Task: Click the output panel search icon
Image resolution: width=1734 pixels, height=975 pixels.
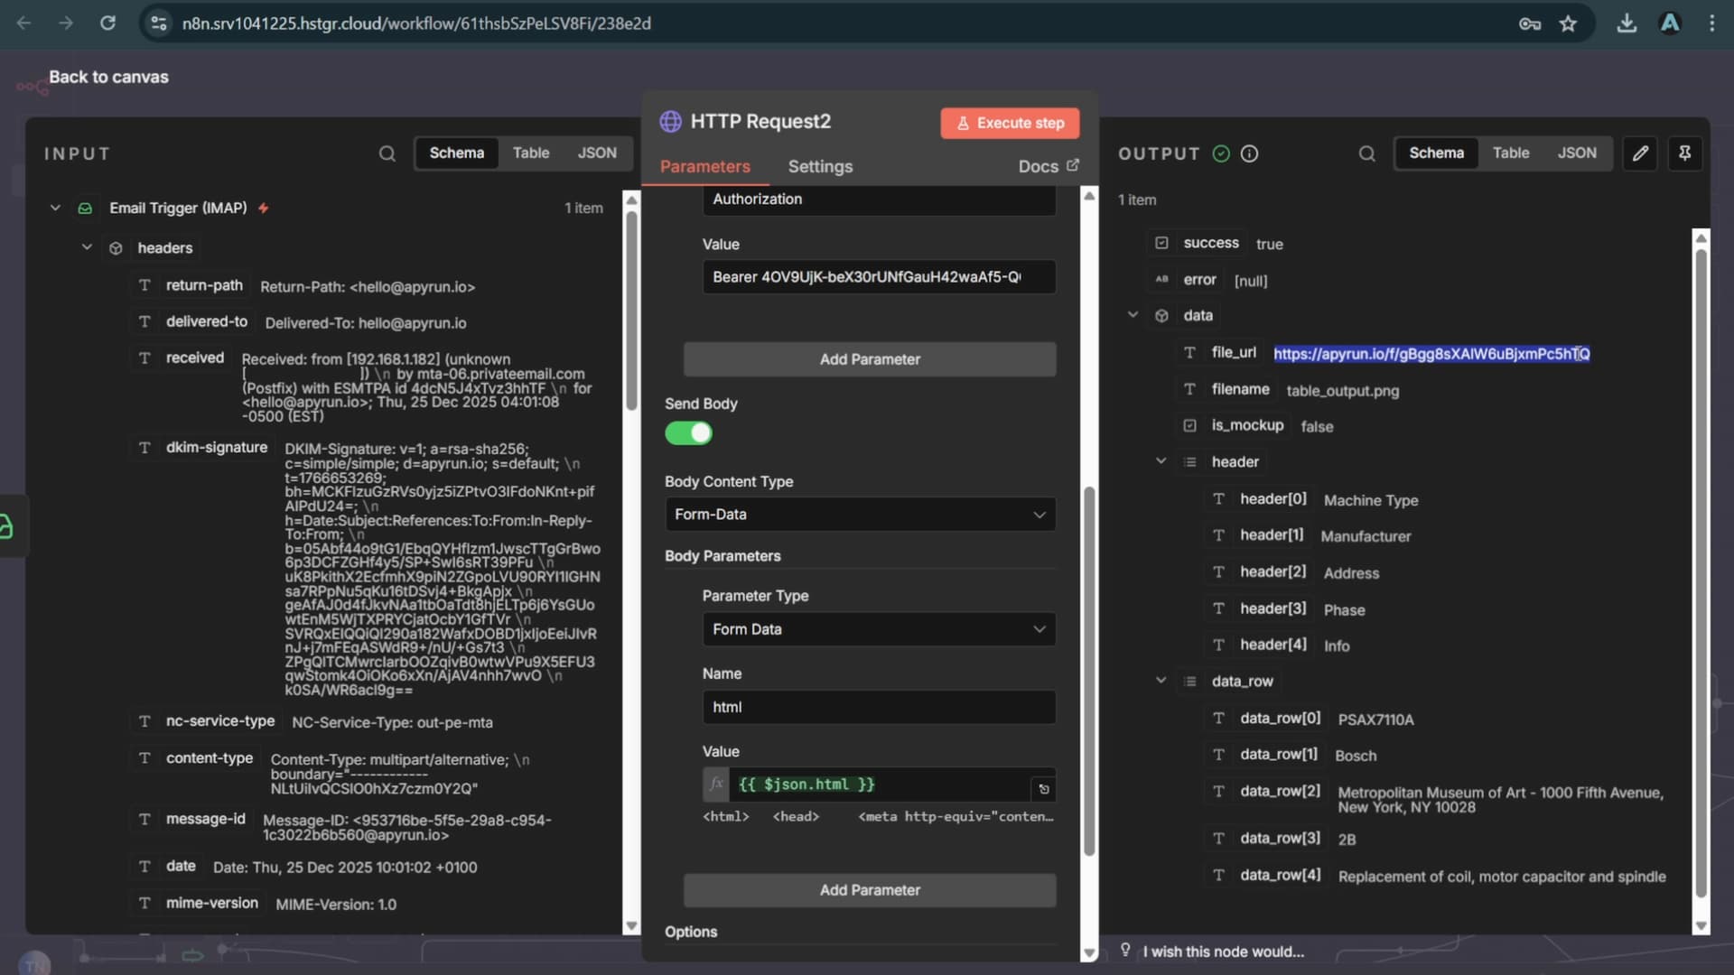Action: click(x=1366, y=153)
